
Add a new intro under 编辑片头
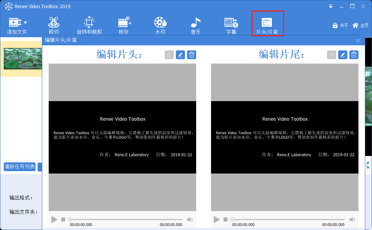pos(169,55)
